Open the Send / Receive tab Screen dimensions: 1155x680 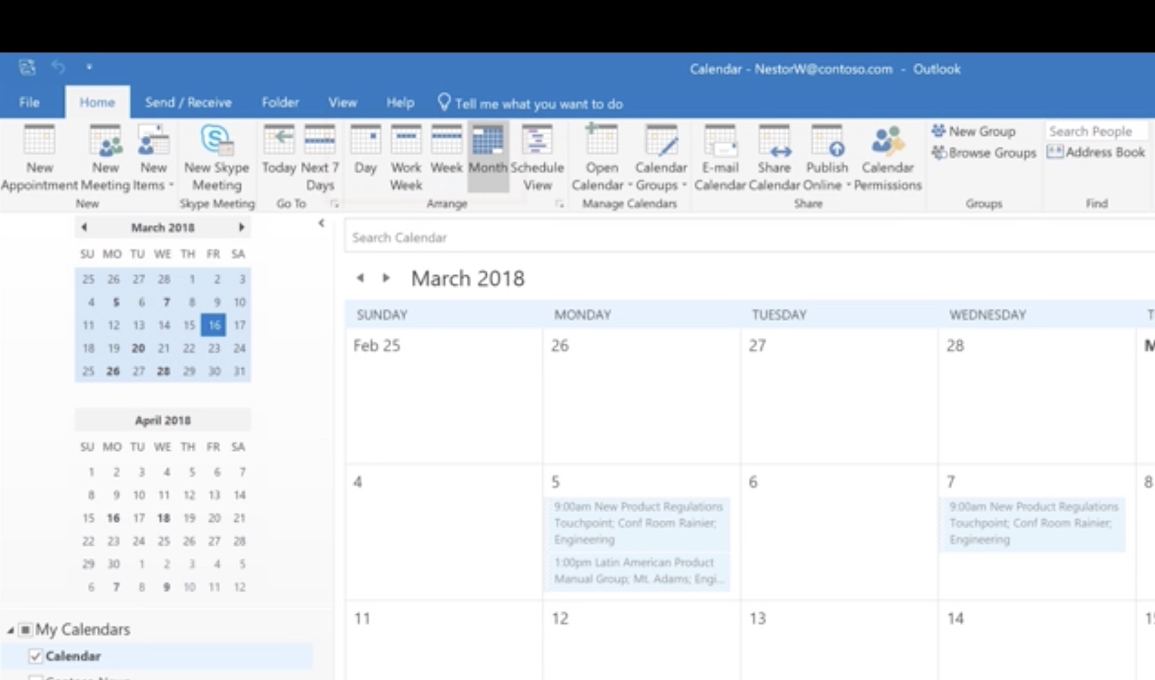tap(190, 102)
